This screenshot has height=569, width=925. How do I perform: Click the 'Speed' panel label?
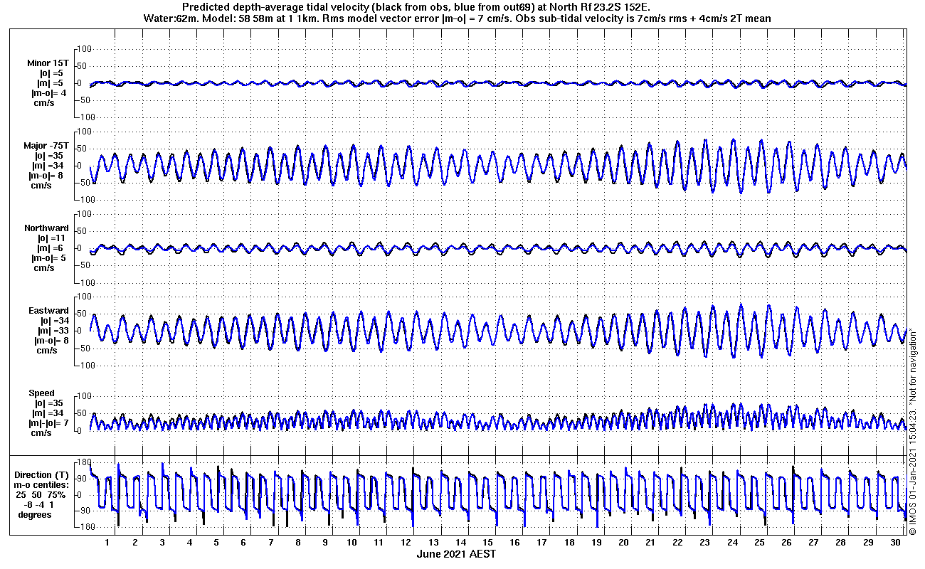pyautogui.click(x=41, y=393)
